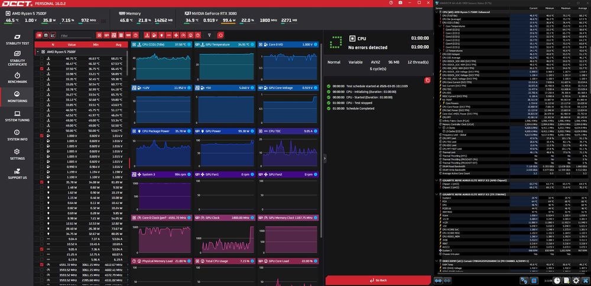Image resolution: width=591 pixels, height=286 pixels.
Task: Sort OCCT table by Value column header
Action: coord(72,45)
